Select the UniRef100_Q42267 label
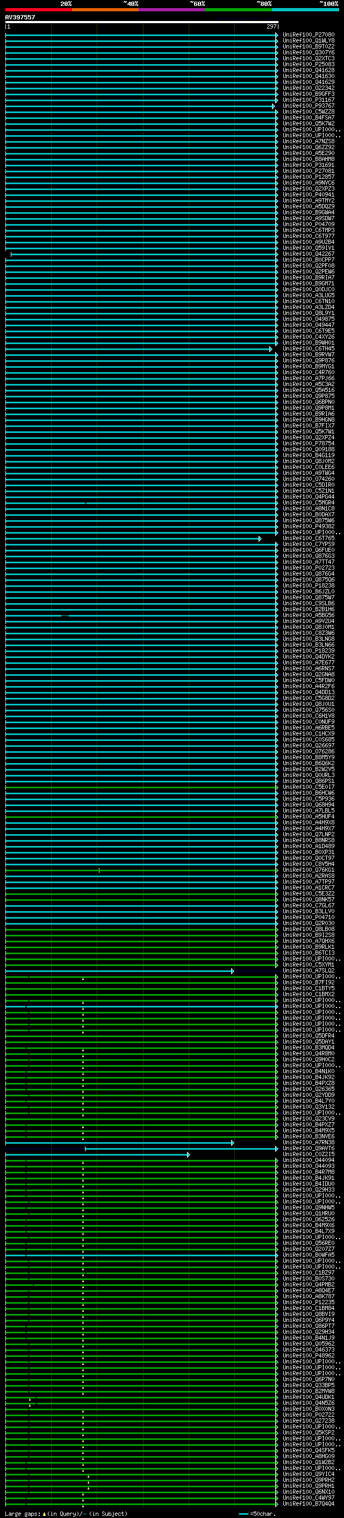This screenshot has height=1518, width=344. coord(309,254)
